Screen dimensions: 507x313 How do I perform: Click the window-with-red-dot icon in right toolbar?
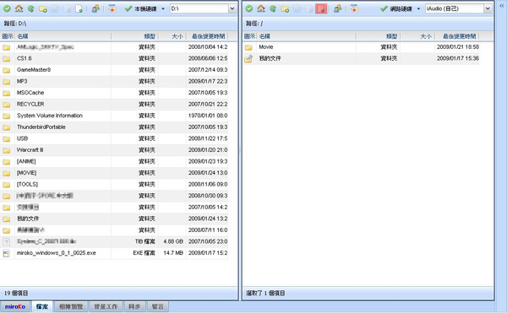354,8
